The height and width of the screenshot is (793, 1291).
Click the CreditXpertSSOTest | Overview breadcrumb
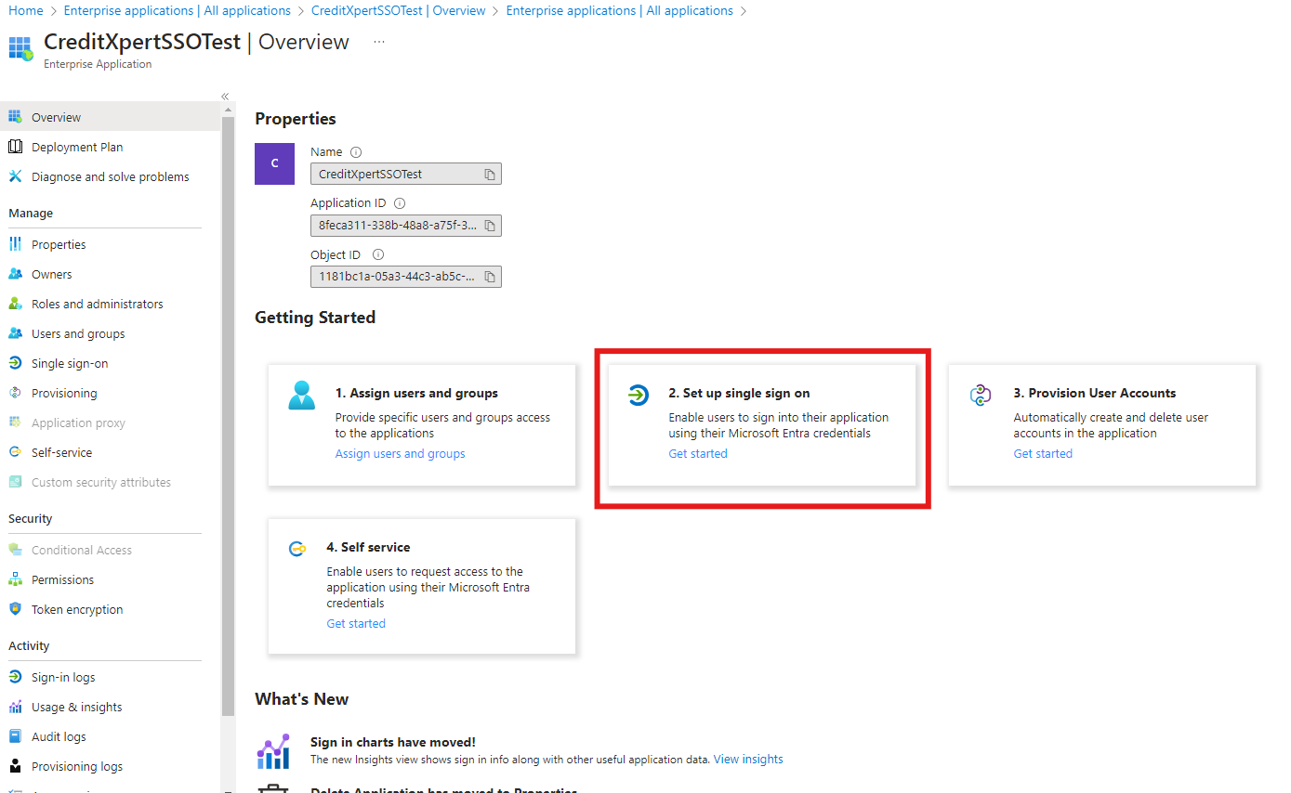pos(399,10)
